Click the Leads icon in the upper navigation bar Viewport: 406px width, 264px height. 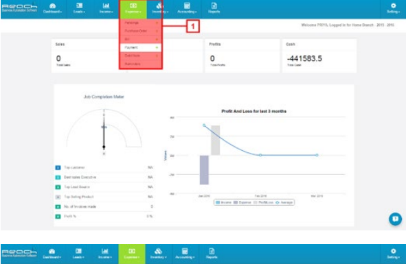79,5
